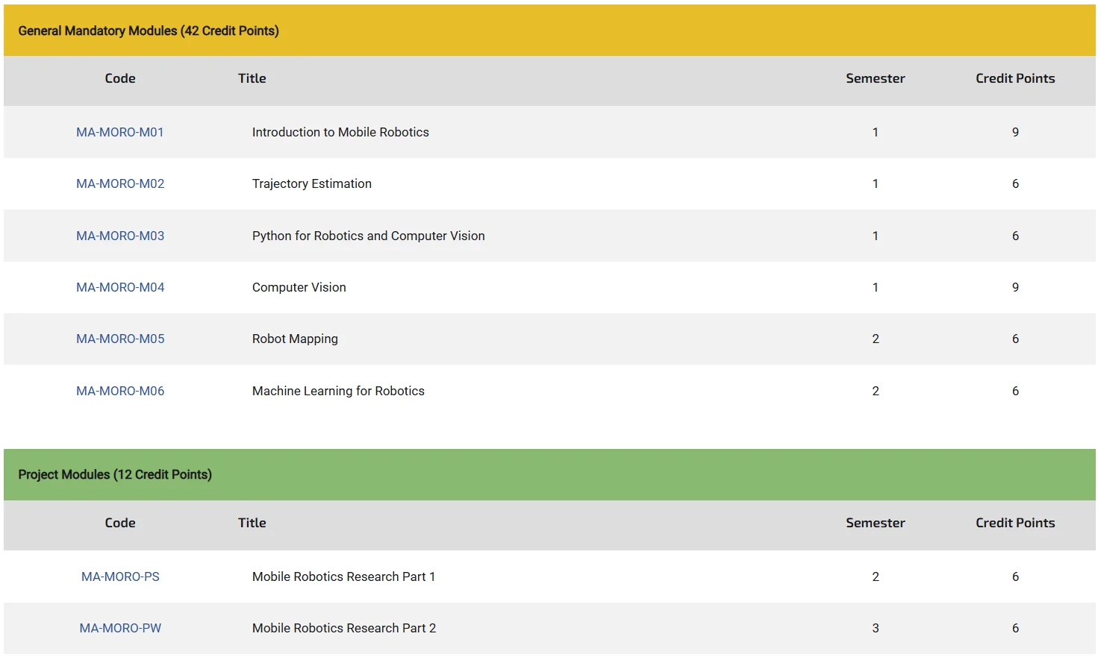Click the MA-MORO-PW project module link
The height and width of the screenshot is (660, 1098).
pos(120,628)
